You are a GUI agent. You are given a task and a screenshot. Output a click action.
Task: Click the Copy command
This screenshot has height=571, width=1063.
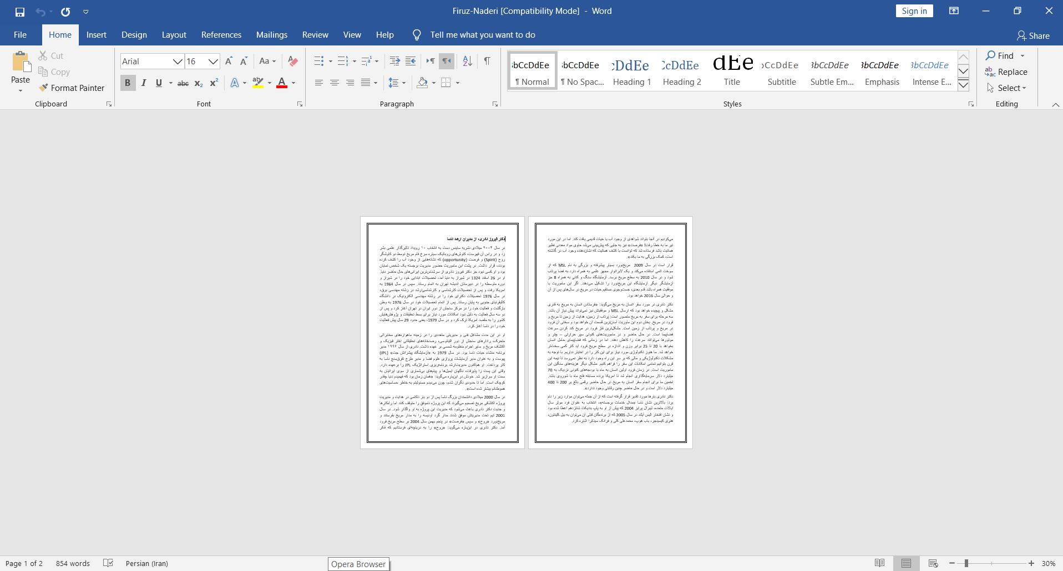pyautogui.click(x=54, y=72)
